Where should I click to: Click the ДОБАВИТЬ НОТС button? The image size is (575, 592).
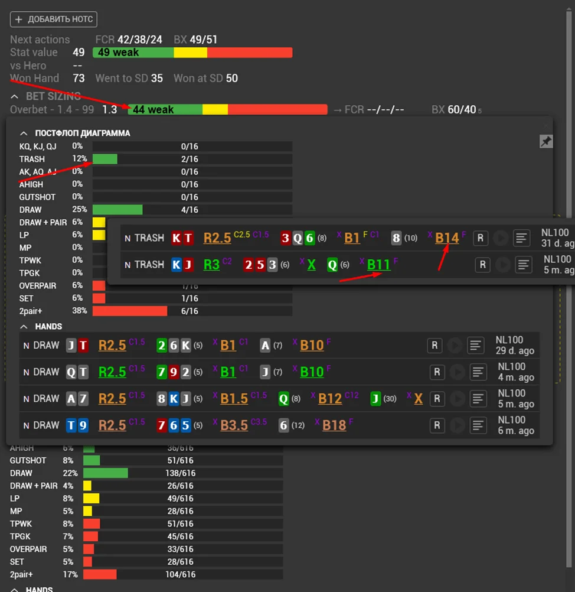pos(53,19)
